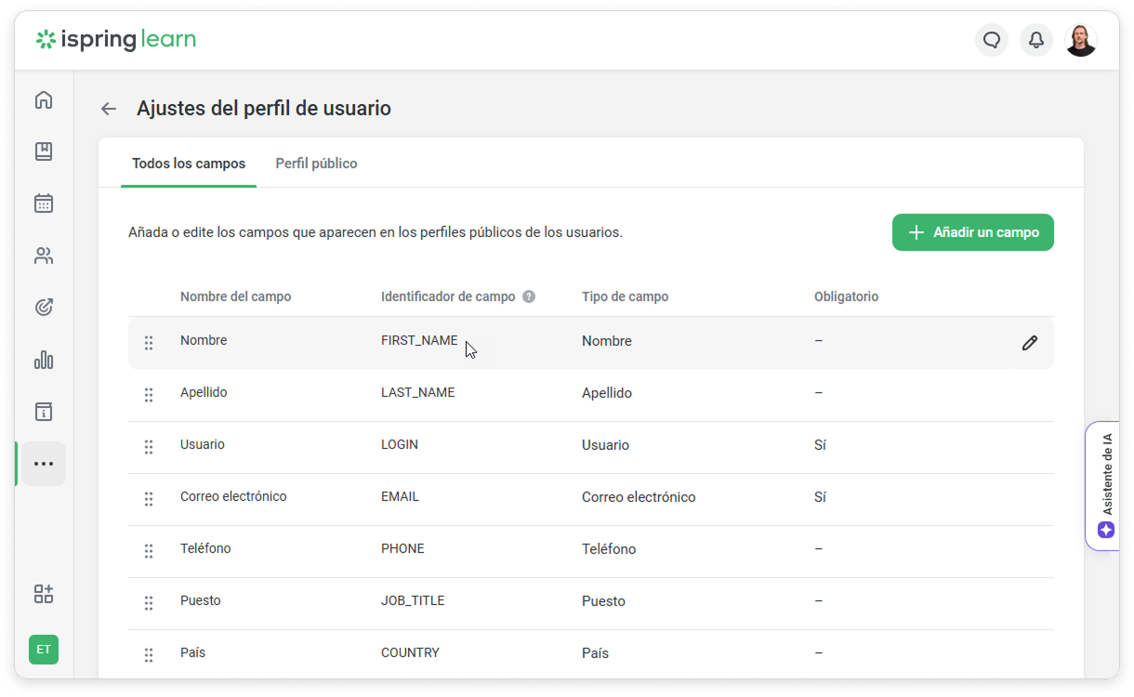Viewport: 1134px width, 697px height.
Task: Edit the Nombre field with pencil icon
Action: tap(1029, 343)
